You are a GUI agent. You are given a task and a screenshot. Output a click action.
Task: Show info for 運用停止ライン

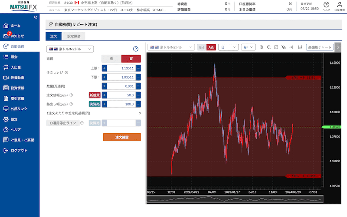[82, 123]
